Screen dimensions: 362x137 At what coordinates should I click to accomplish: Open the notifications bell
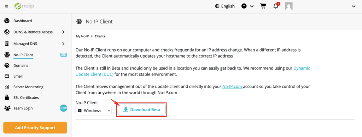coord(276,6)
